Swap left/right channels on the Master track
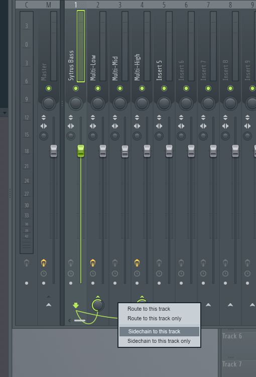256x377 pixels. pyautogui.click(x=44, y=126)
